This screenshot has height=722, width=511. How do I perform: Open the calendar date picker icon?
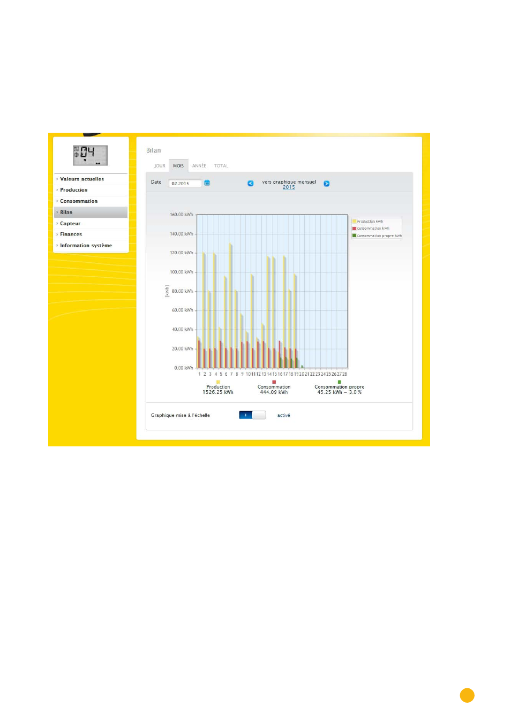click(x=207, y=183)
